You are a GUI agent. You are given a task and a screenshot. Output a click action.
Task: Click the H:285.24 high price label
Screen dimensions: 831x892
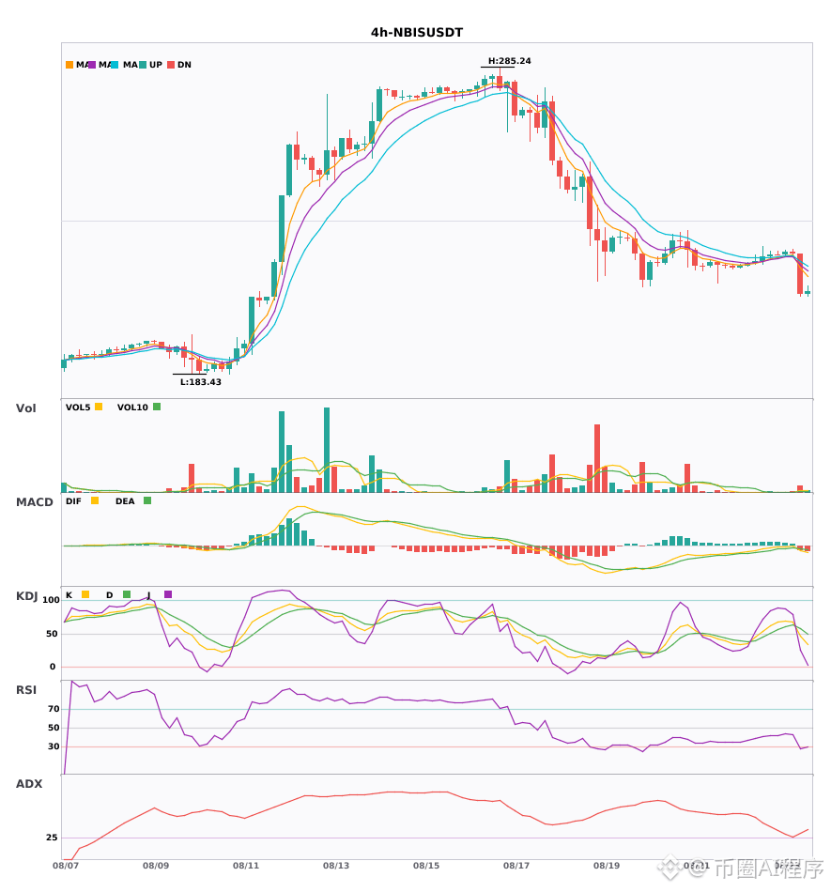510,61
